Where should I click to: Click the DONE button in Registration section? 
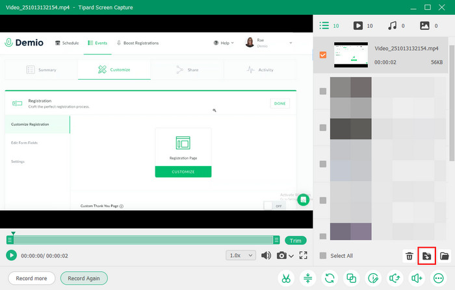click(x=279, y=103)
